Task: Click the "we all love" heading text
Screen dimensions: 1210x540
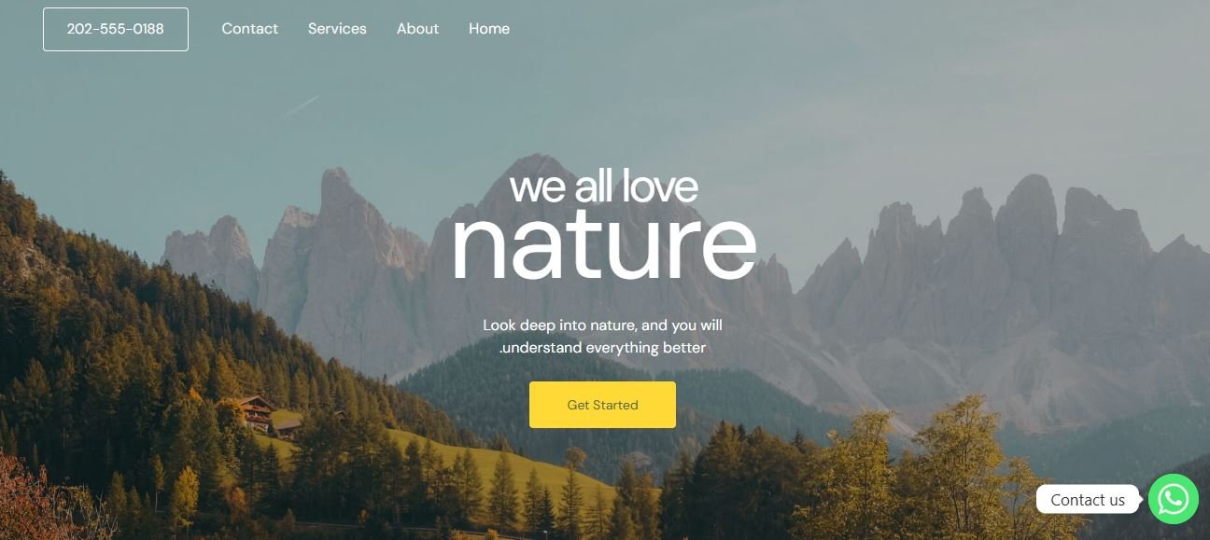Action: pos(604,187)
